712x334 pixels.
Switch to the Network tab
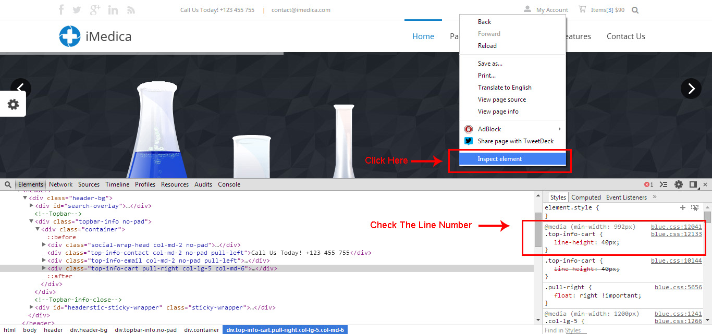[x=61, y=184]
